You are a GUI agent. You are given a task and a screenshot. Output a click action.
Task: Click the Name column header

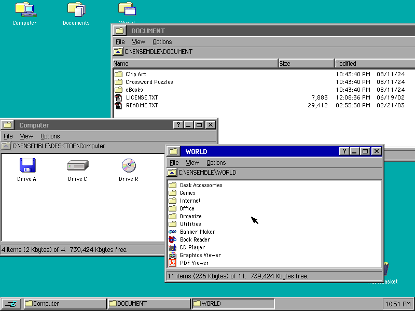click(196, 63)
